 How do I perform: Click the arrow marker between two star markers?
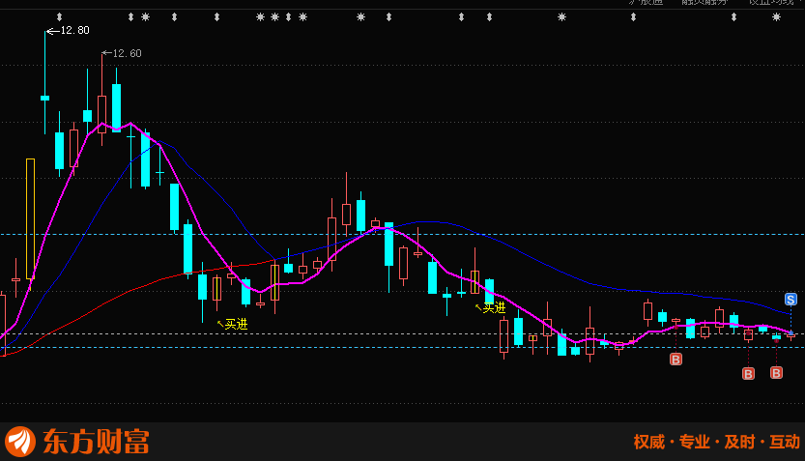[x=289, y=17]
